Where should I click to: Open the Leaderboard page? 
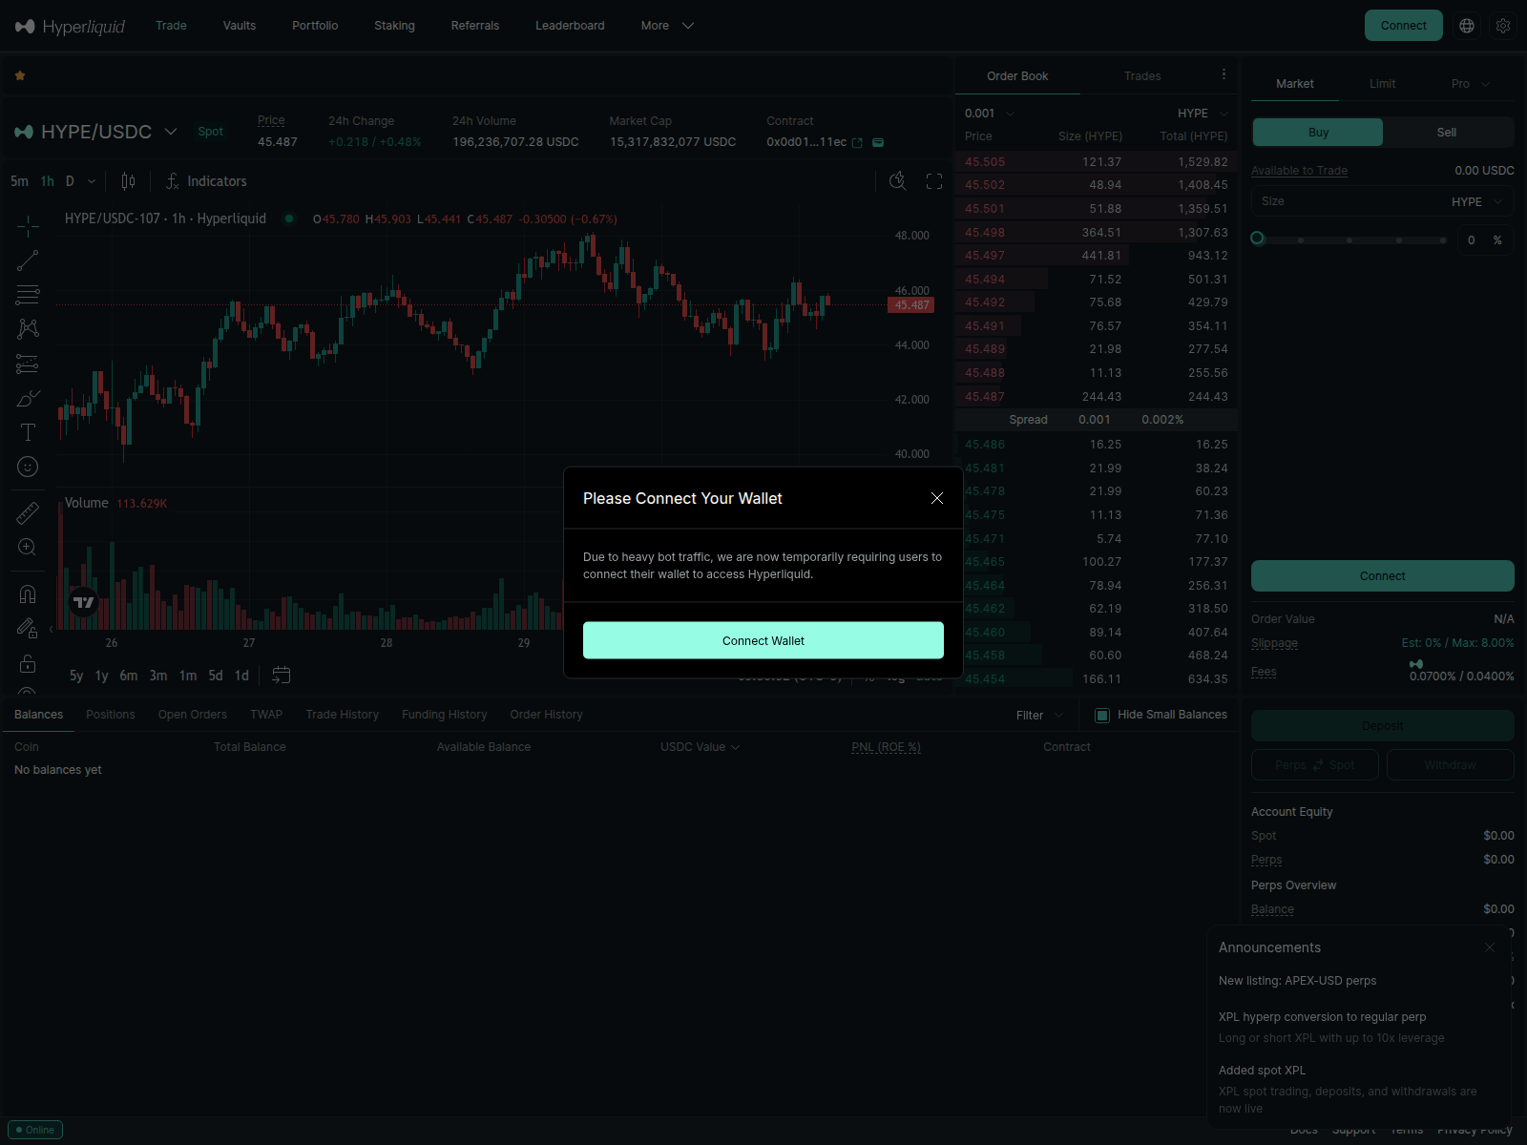[x=570, y=26]
